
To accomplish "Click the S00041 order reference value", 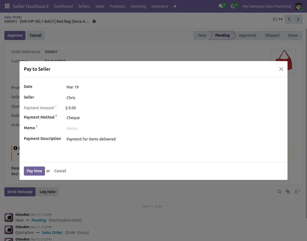I will point(51,52).
